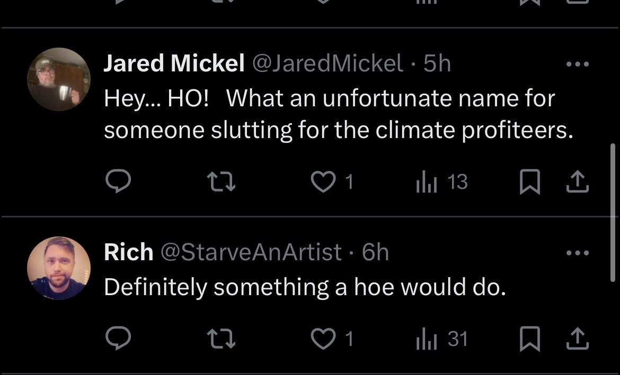Open the @StarveAnArtist handle link
This screenshot has width=620, height=375.
(x=251, y=252)
